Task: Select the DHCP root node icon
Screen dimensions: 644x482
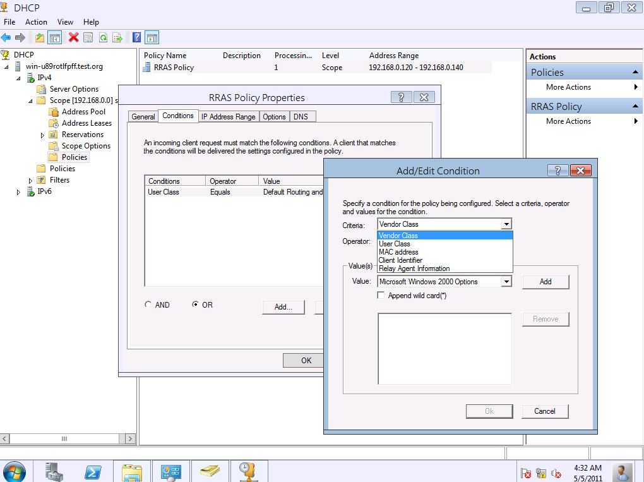Action: click(5, 55)
